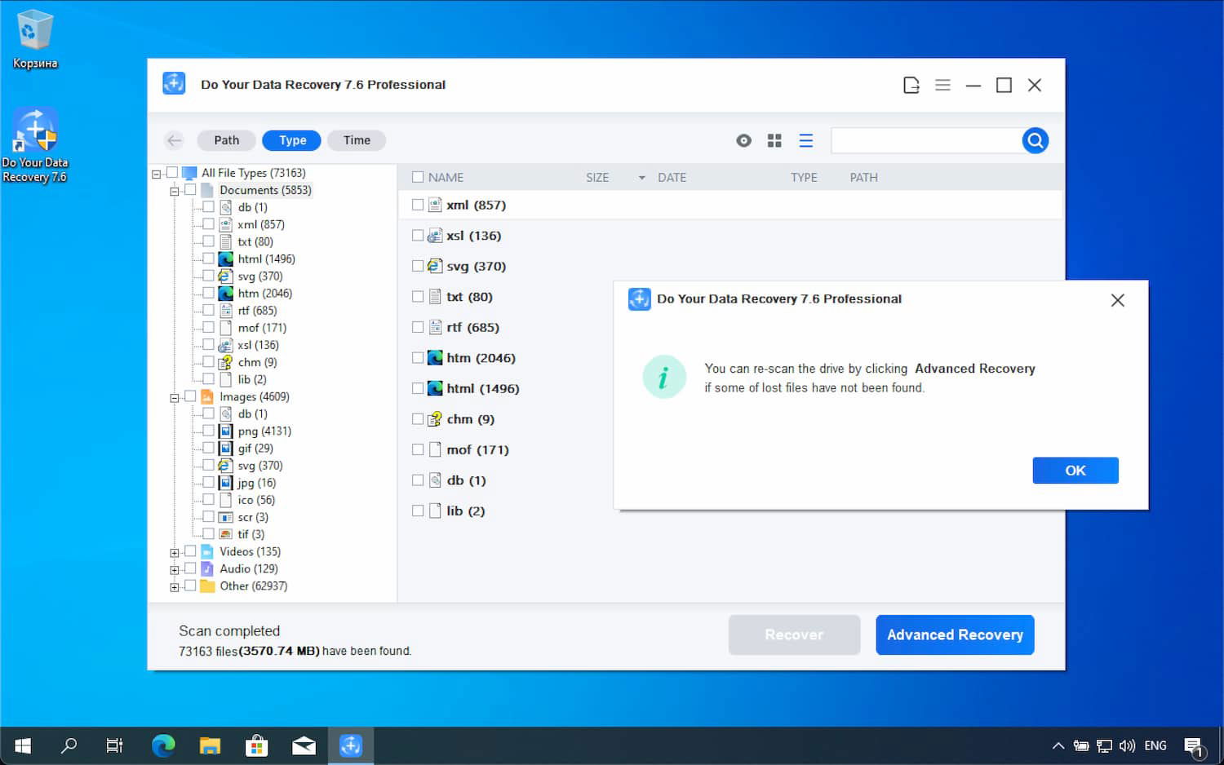Click the xsl (136) list row icon
The height and width of the screenshot is (765, 1224).
pos(435,236)
